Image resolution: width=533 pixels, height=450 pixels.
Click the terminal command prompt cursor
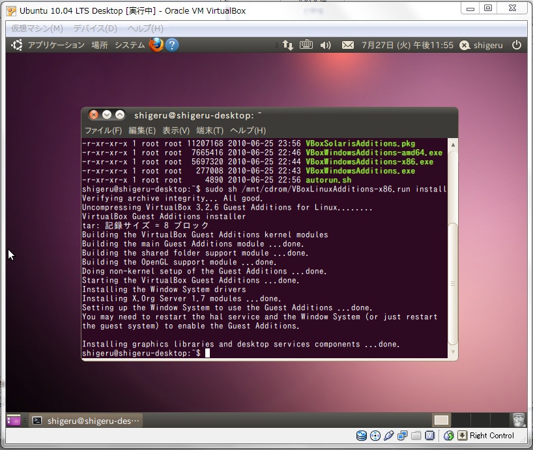pyautogui.click(x=207, y=353)
